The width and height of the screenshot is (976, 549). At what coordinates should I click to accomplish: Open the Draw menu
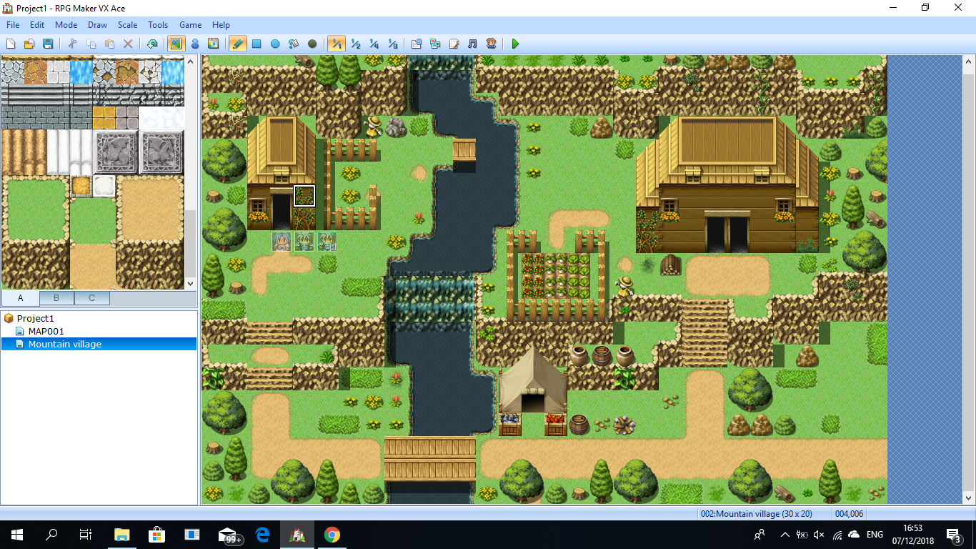98,25
